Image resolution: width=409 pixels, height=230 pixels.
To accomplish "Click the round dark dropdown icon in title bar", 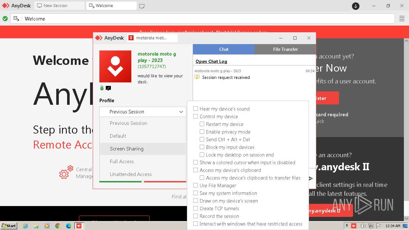I will pyautogui.click(x=356, y=6).
